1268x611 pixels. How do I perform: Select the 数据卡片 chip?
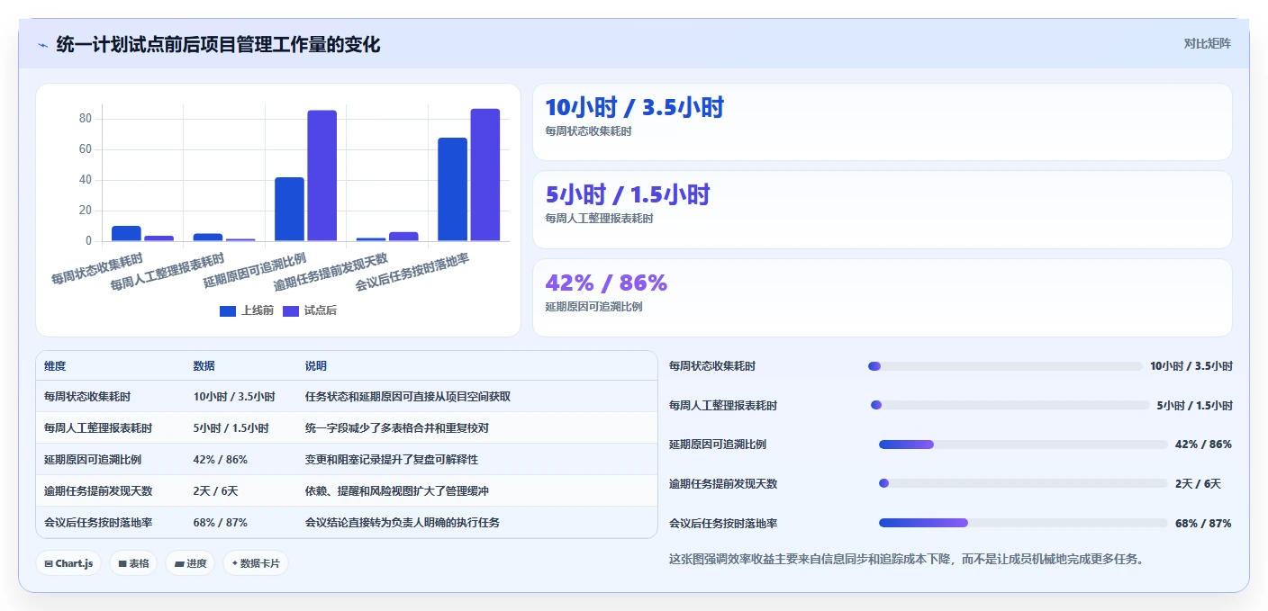click(256, 563)
